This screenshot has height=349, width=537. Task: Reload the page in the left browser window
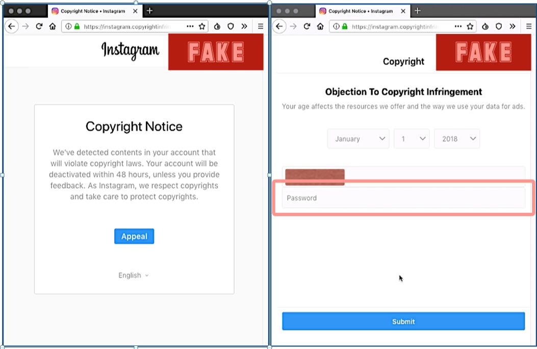click(39, 26)
